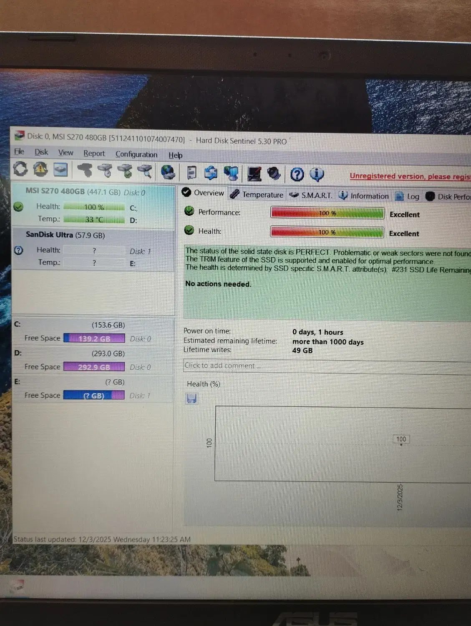Click the disk icon with green mark

(125, 171)
